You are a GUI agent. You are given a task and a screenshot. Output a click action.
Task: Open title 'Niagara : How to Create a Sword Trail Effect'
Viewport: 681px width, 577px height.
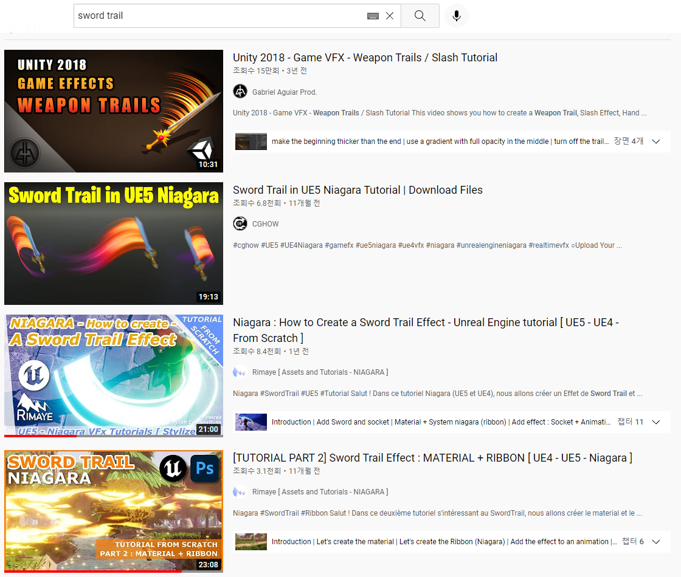(x=426, y=330)
